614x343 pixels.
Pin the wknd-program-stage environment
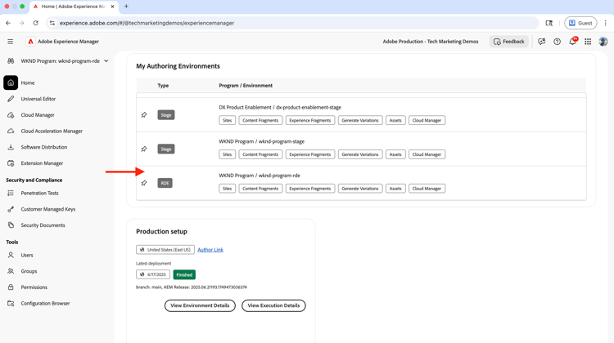(144, 149)
